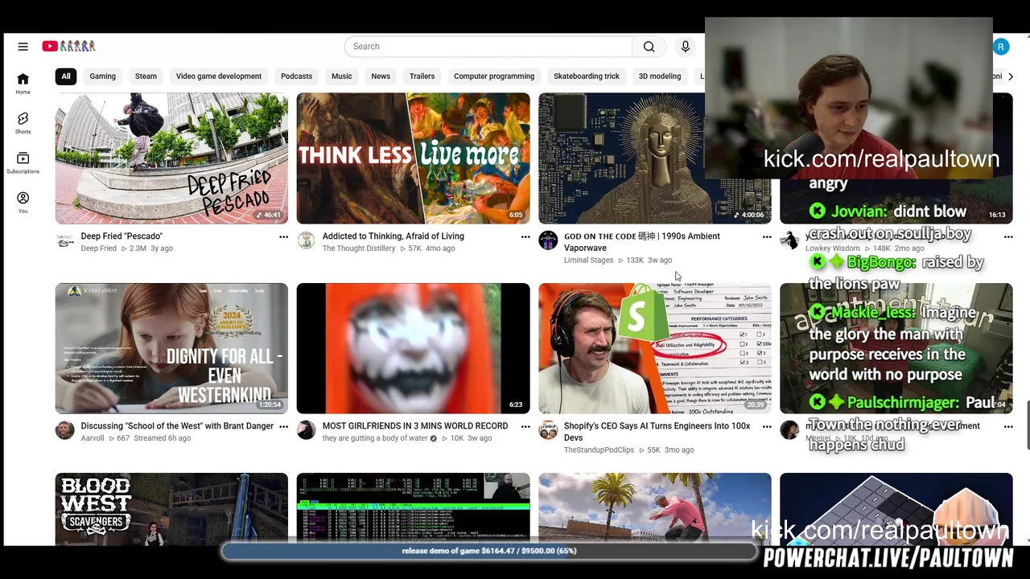The width and height of the screenshot is (1030, 579).
Task: Open TheStandupPodClips channel avatar
Action: tap(548, 430)
